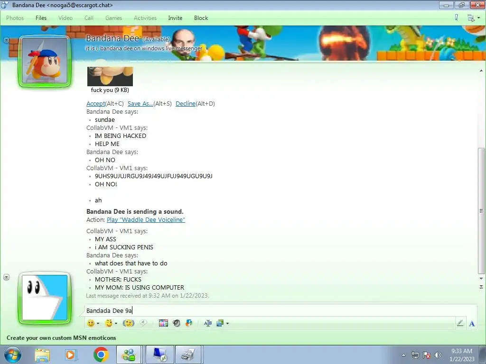486x364 pixels.
Task: Open the Action Center flag icon
Action: click(x=427, y=355)
